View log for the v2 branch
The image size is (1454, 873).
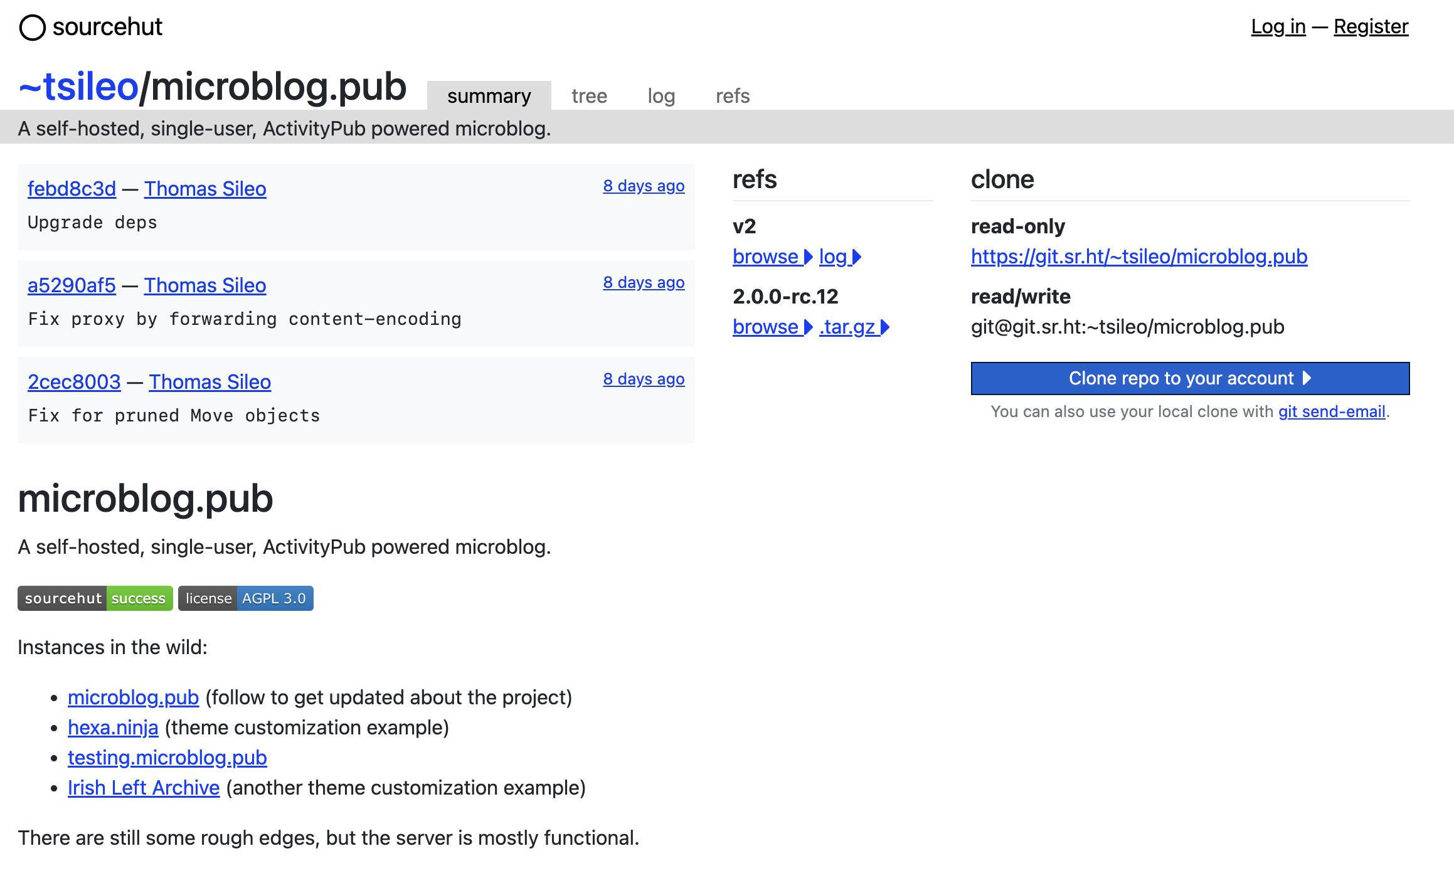point(841,257)
